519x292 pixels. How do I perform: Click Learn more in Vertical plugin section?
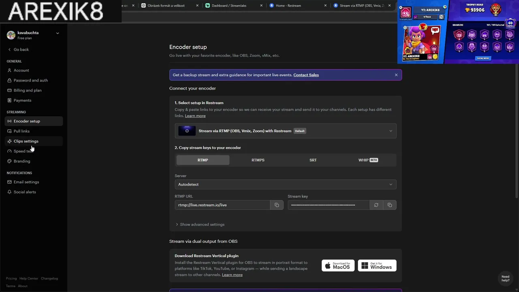pos(232,275)
